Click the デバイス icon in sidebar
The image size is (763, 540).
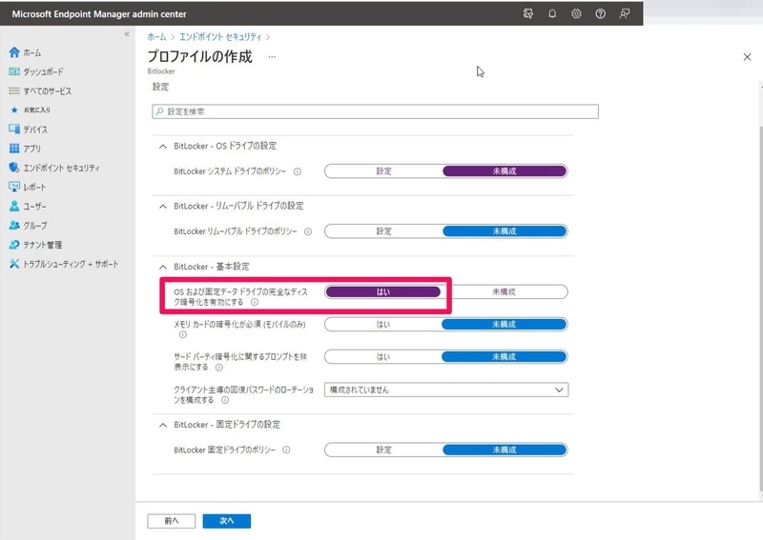click(14, 130)
